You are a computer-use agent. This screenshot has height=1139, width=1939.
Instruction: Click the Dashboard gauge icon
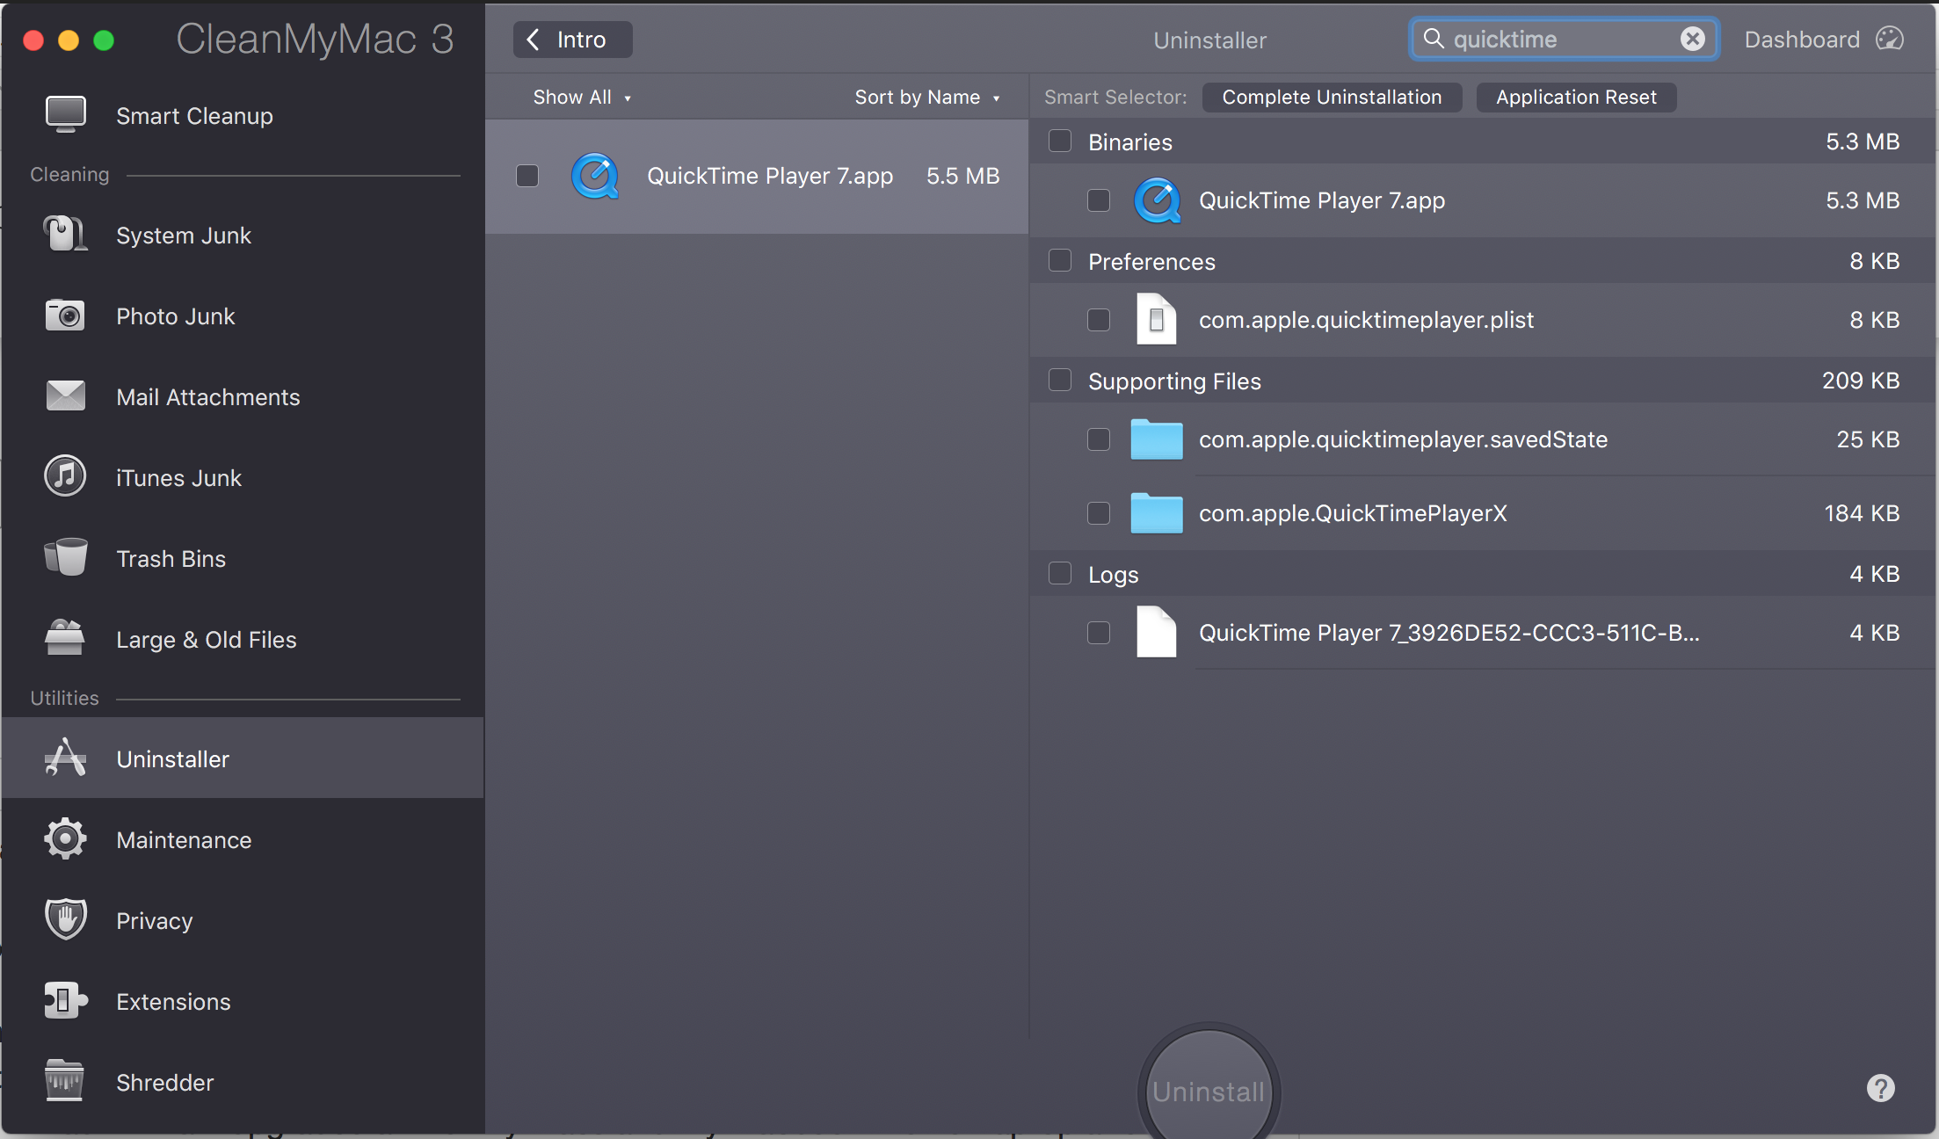[x=1890, y=40]
